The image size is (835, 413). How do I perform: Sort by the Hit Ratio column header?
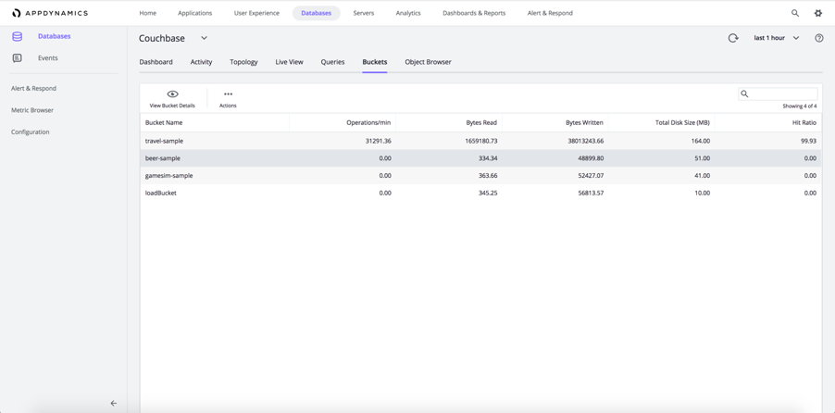[768, 122]
